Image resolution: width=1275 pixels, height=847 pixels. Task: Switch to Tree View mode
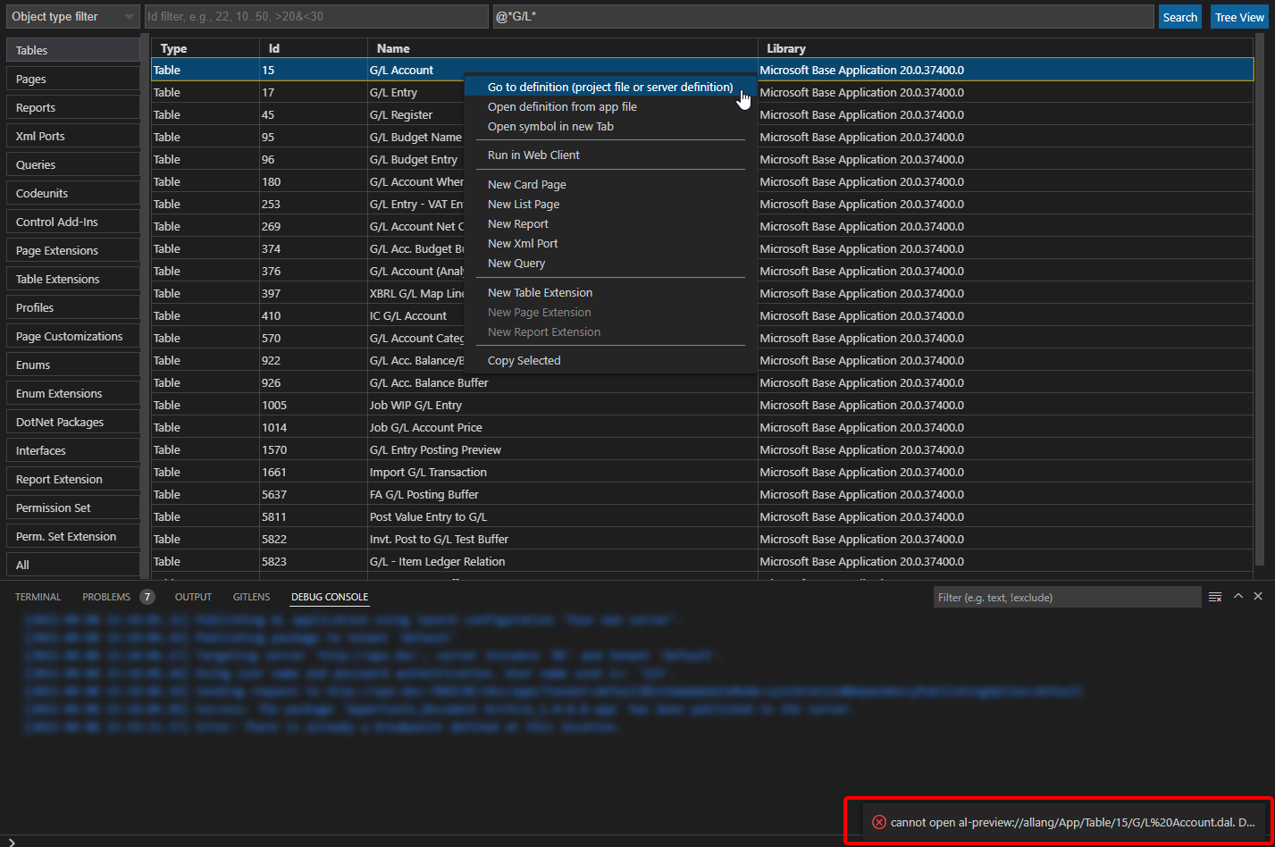point(1239,16)
